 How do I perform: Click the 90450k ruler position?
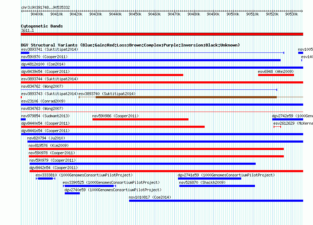click(135, 14)
